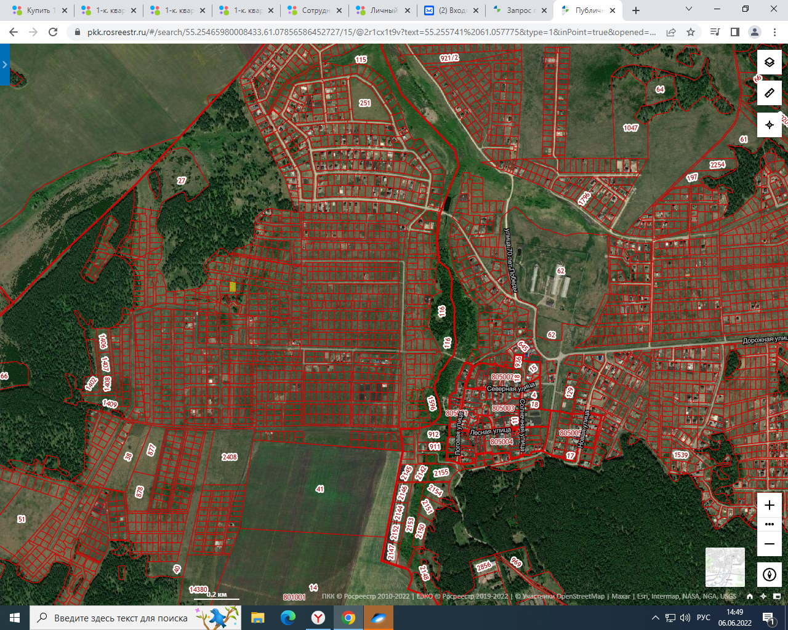Image resolution: width=788 pixels, height=630 pixels.
Task: Click parcel label "1047" on the map
Action: (x=631, y=128)
